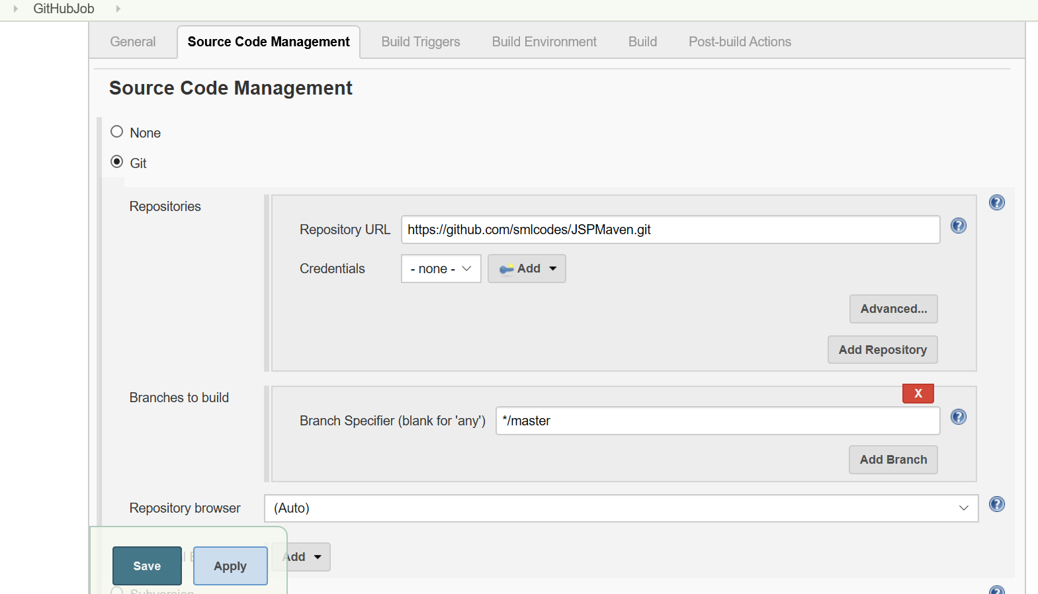1038x594 pixels.
Task: Click the Advanced... button
Action: (893, 309)
